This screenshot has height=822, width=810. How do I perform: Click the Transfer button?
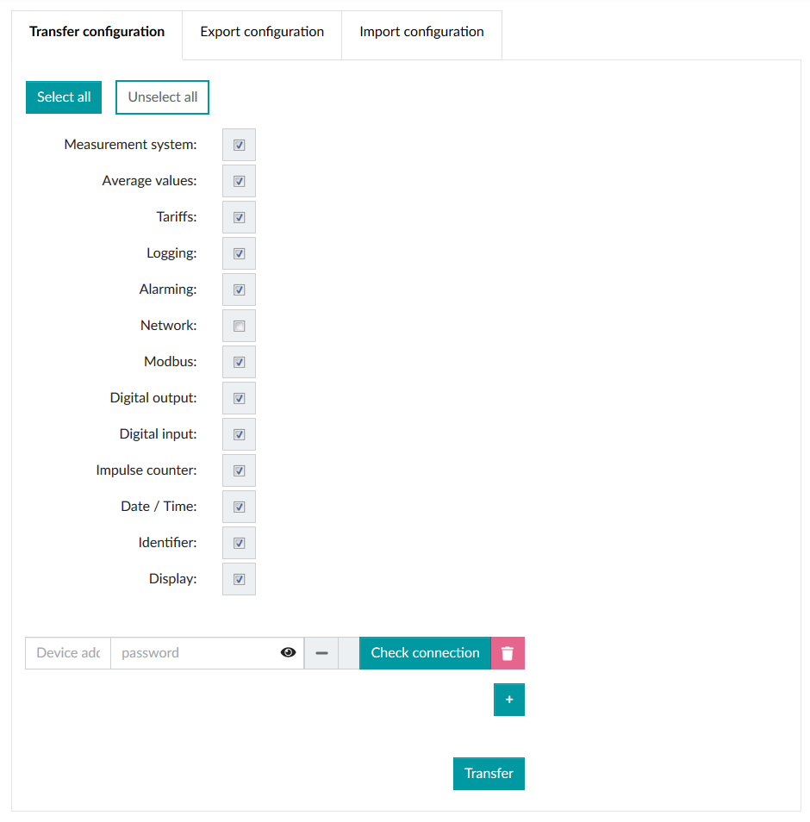(489, 774)
